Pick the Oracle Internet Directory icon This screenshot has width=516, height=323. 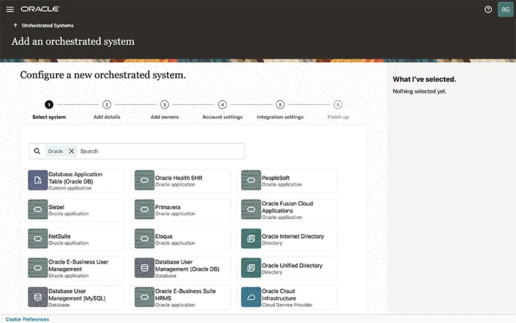252,239
